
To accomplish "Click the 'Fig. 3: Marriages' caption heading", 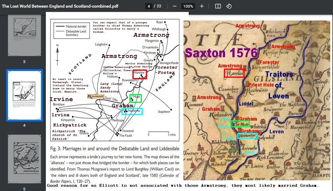I will [x=115, y=148].
